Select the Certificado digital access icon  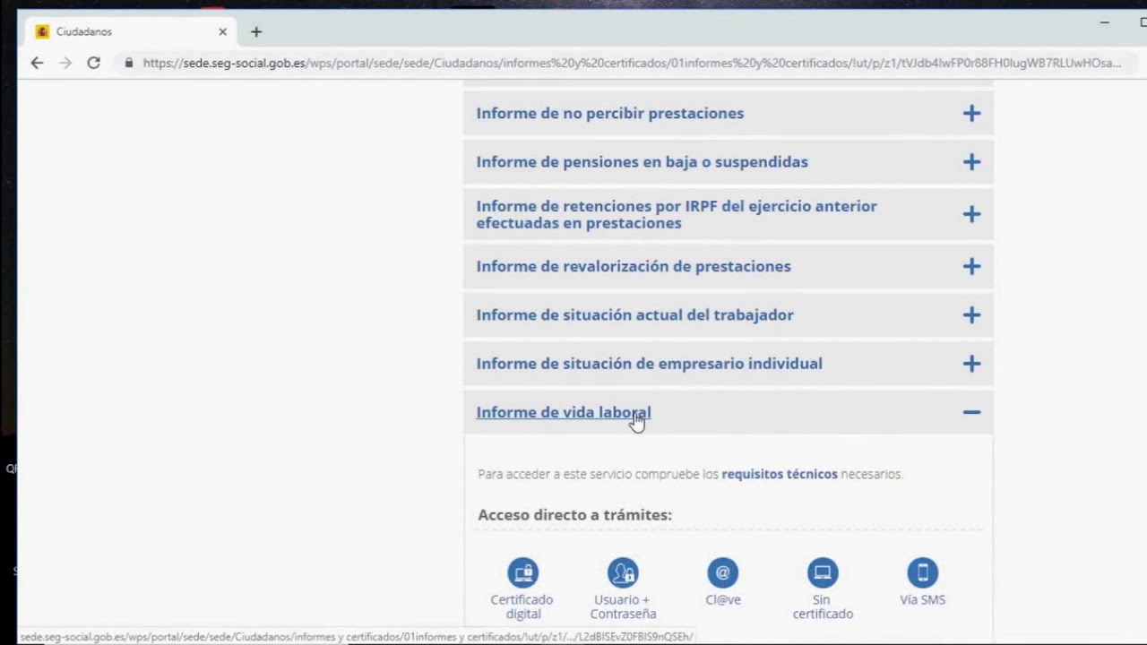522,572
